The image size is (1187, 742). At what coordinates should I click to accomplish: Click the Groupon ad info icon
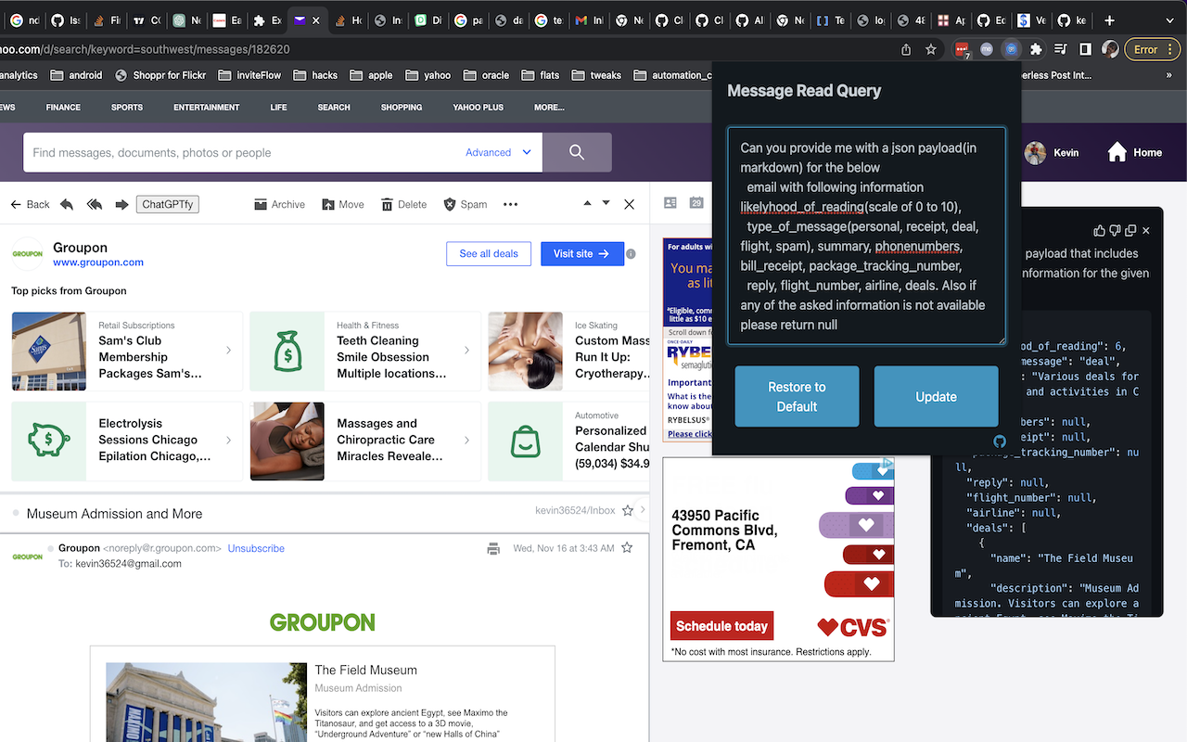tap(631, 254)
